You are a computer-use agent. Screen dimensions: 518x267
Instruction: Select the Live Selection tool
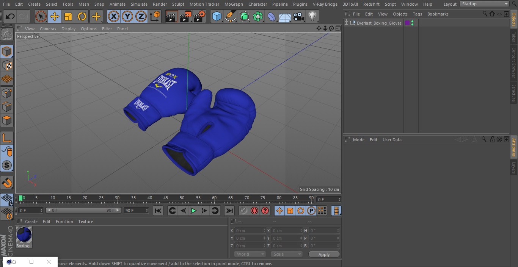coord(41,16)
